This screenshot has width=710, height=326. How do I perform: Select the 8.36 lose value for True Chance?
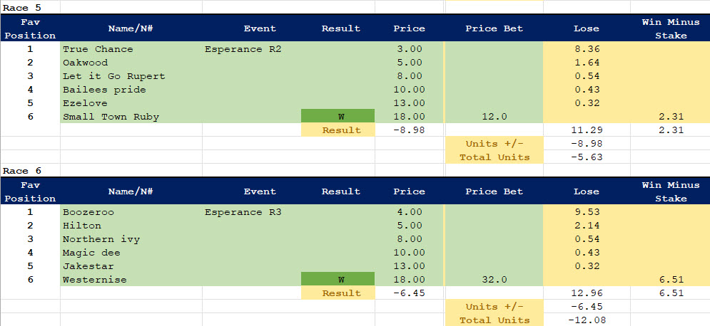(586, 49)
